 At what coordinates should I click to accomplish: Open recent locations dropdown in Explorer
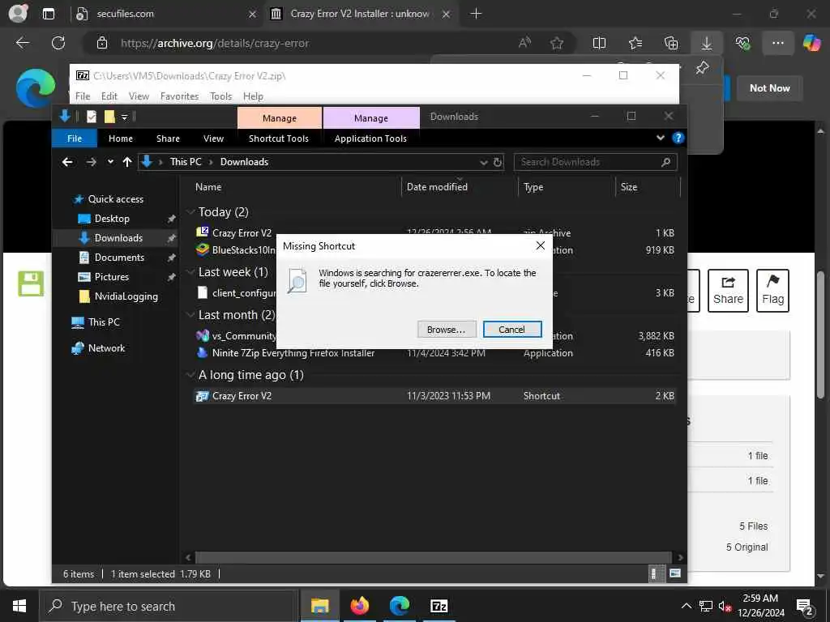click(110, 162)
